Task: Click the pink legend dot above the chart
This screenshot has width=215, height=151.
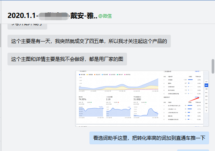Action: [125, 75]
